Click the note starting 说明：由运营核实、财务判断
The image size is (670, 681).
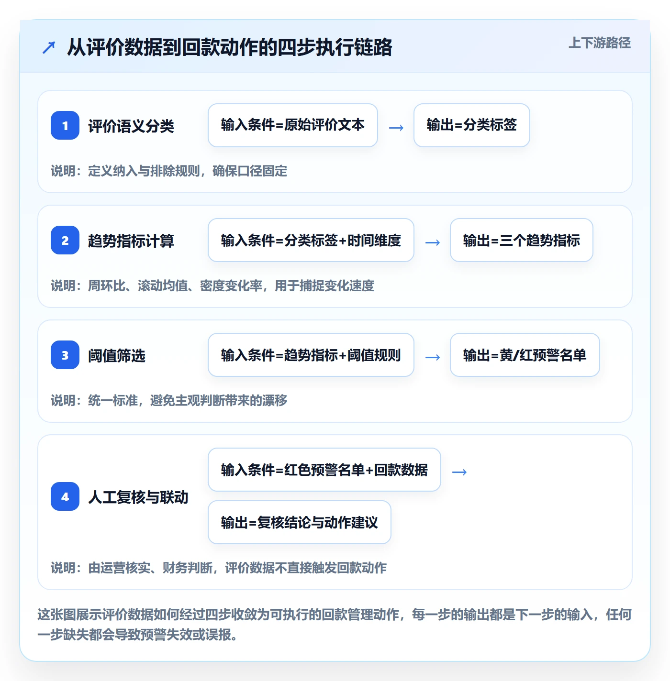[219, 568]
